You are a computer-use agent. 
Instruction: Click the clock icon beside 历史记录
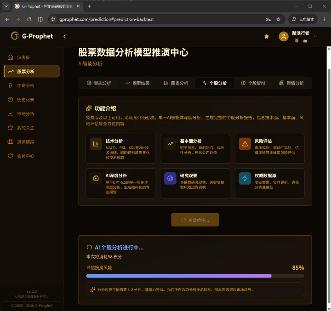point(10,99)
